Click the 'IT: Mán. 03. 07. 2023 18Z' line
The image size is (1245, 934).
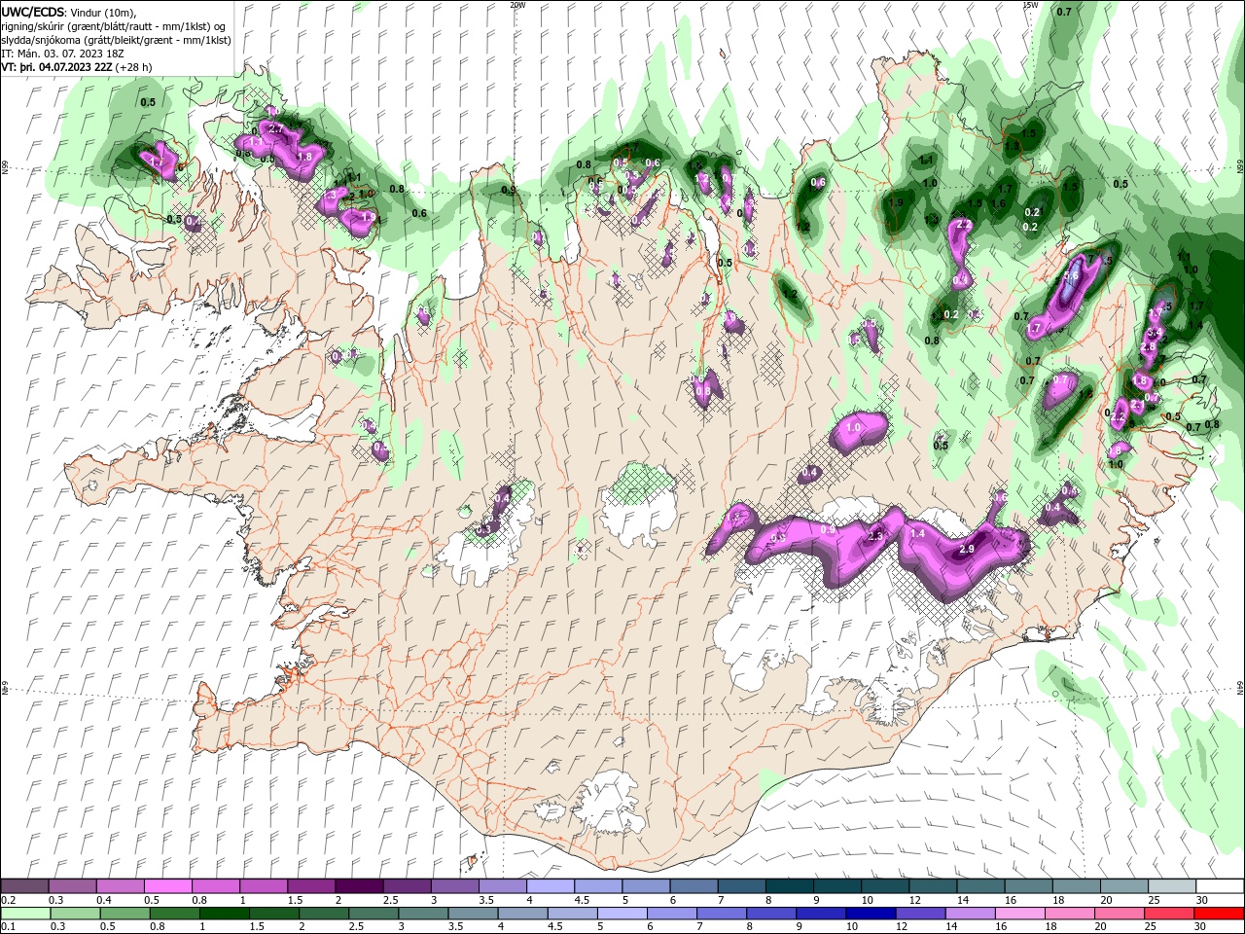63,54
